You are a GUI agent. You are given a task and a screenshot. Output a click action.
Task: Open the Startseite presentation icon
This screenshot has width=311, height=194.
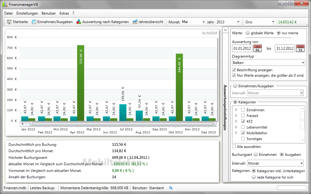9,22
